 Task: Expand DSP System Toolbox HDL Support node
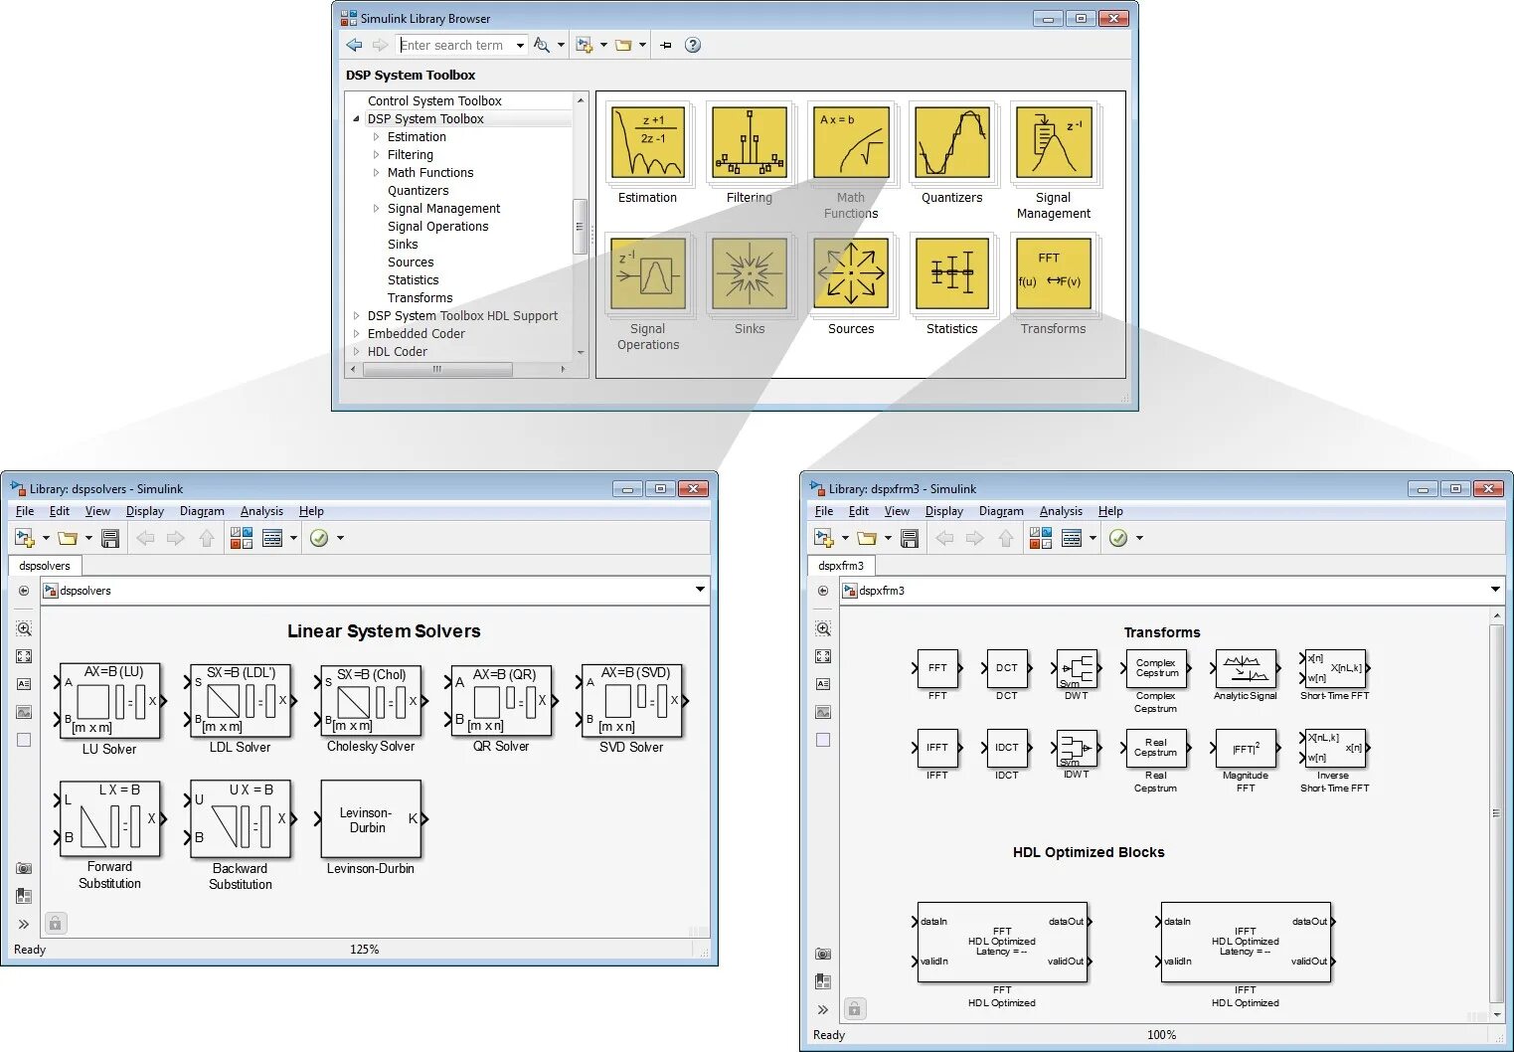click(357, 316)
